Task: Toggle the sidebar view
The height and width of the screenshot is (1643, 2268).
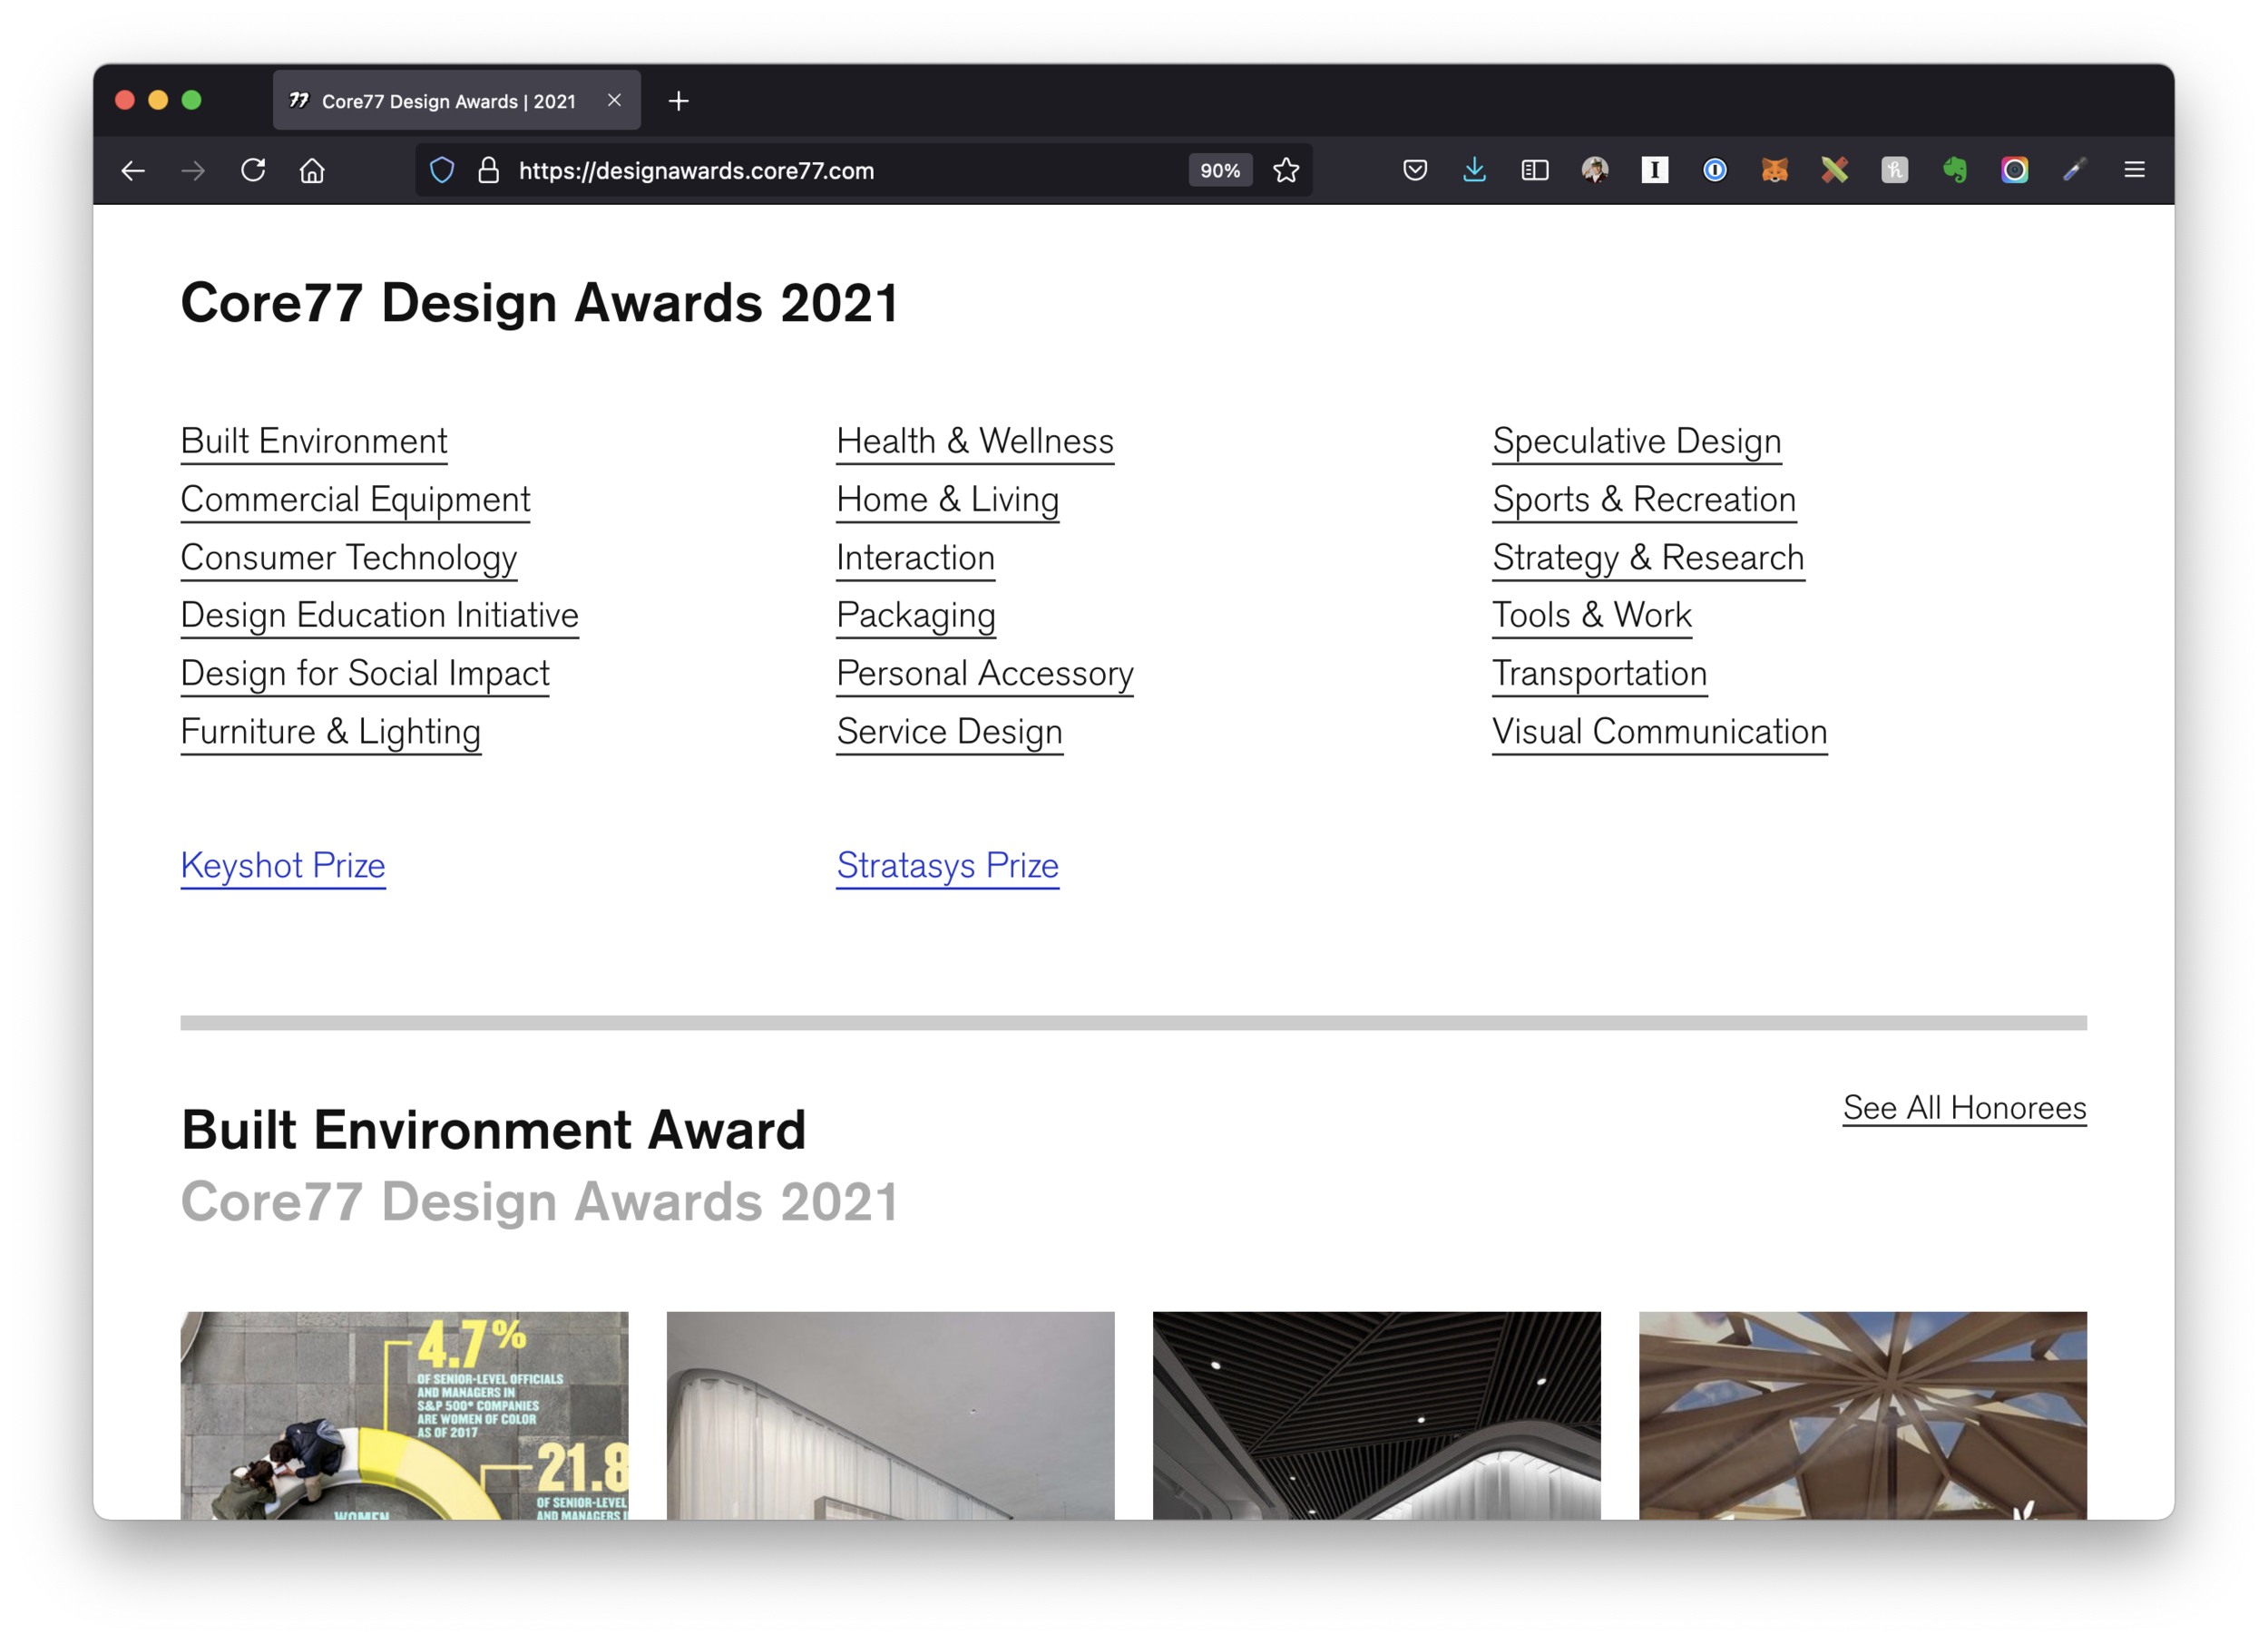Action: coord(1534,170)
